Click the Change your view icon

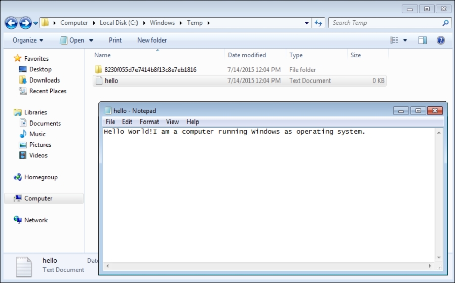(x=394, y=40)
